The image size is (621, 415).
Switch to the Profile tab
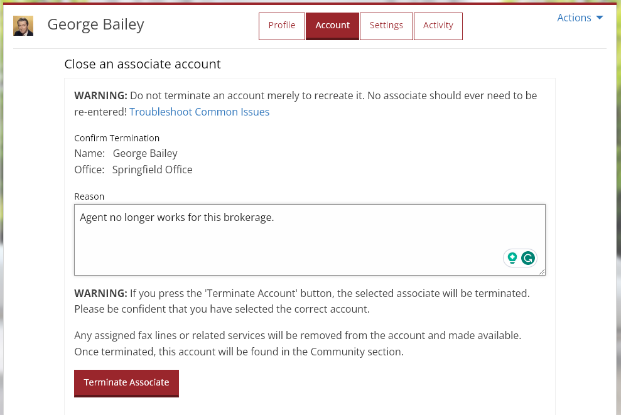281,26
